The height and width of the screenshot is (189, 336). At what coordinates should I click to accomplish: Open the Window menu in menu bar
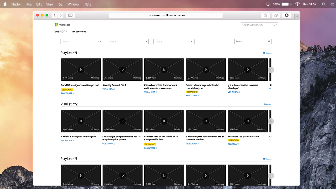(73, 4)
